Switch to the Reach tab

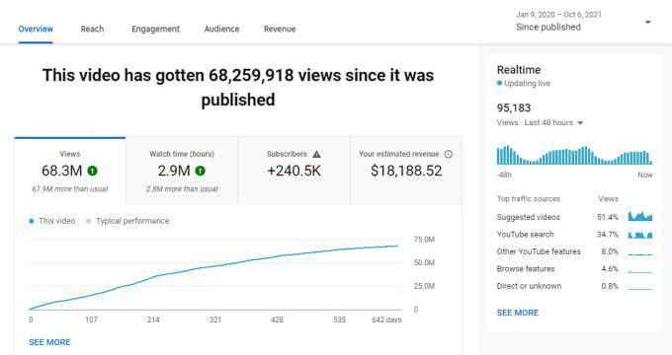click(92, 29)
